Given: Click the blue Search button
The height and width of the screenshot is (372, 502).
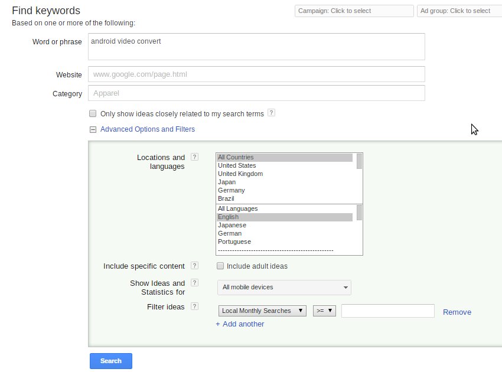Looking at the screenshot, I should click(111, 361).
